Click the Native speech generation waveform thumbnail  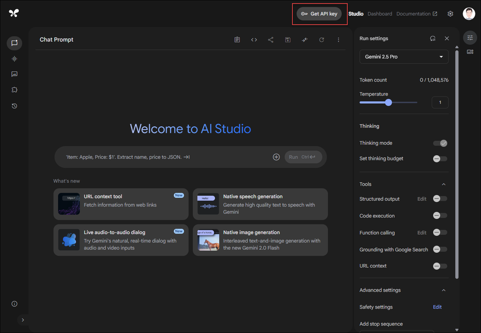pos(208,204)
